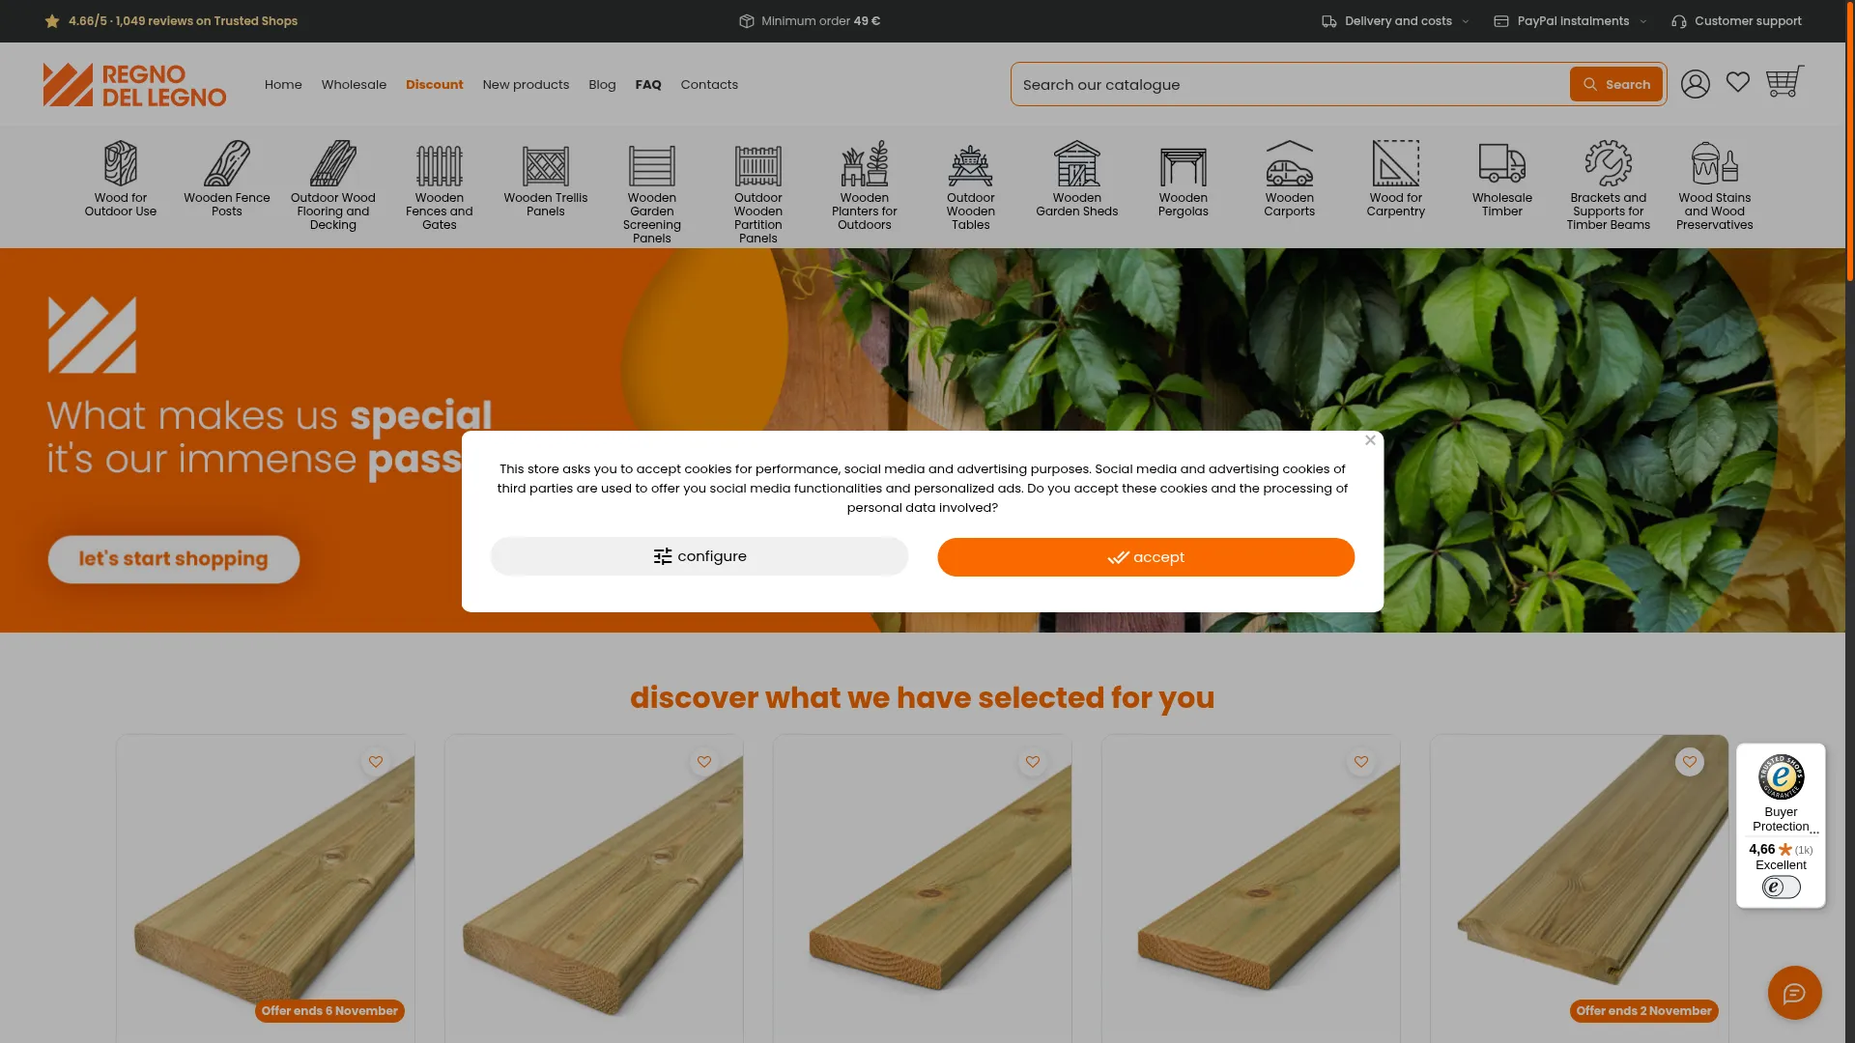
Task: Open the FAQ menu item
Action: click(648, 85)
